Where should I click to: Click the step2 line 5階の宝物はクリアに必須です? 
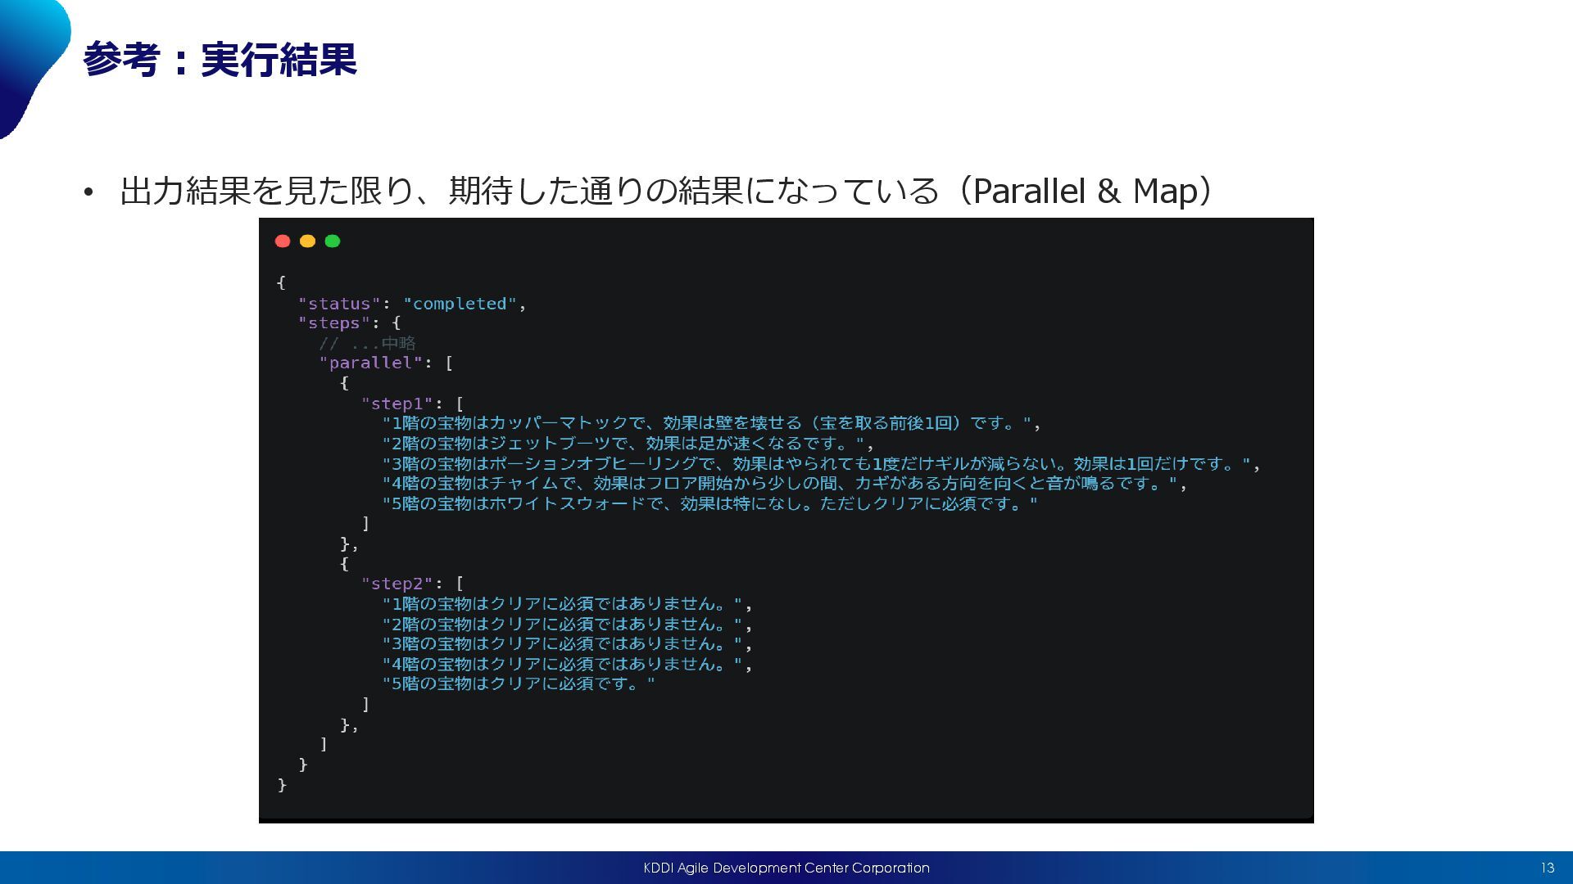(518, 683)
